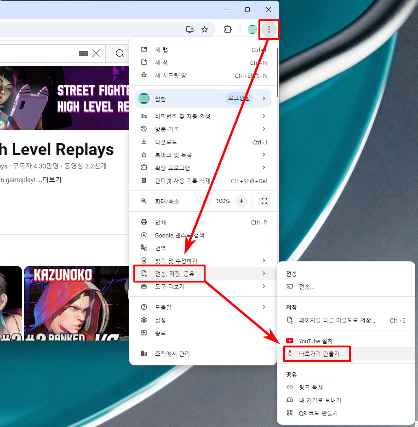Click the install app icon in address bar
This screenshot has width=418, height=427.
coord(189,29)
